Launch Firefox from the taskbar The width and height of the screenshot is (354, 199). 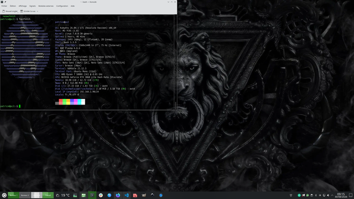point(118,195)
